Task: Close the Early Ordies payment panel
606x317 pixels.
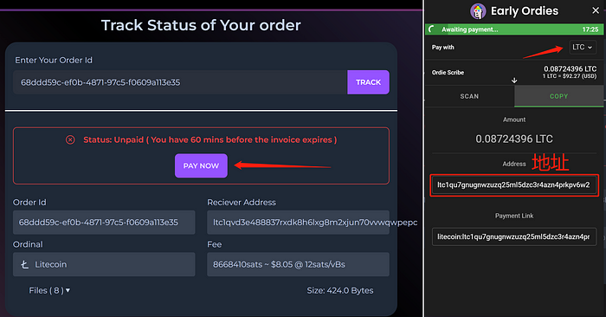Action: 596,10
